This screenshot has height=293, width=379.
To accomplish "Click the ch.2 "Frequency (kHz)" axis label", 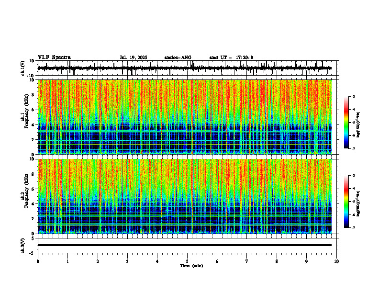I will (x=26, y=191).
